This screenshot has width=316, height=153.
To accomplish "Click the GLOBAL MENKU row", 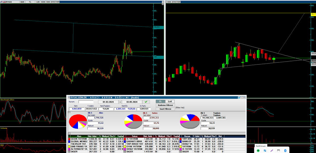I will pos(96,141).
